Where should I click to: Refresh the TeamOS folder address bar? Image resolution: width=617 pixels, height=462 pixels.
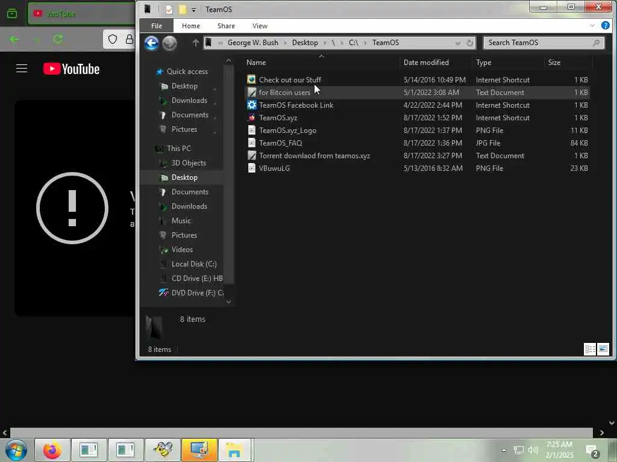(470, 43)
